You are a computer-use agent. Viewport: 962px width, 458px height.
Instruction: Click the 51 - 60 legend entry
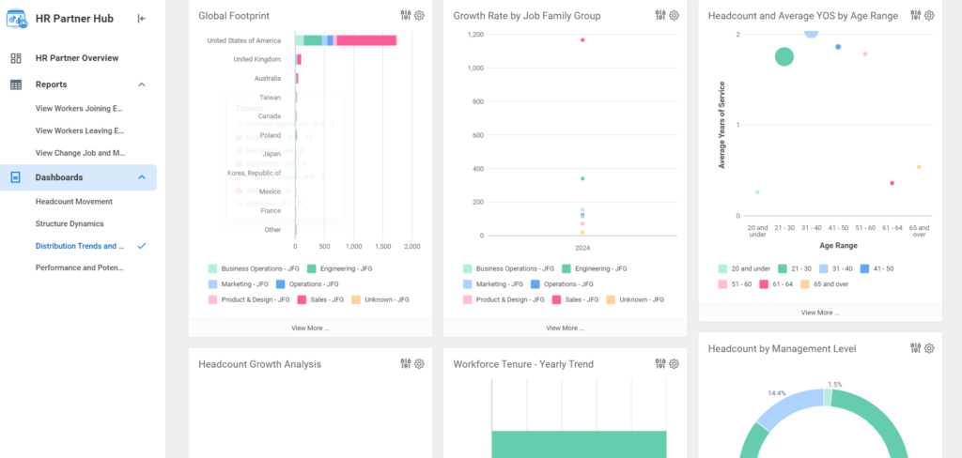[735, 284]
